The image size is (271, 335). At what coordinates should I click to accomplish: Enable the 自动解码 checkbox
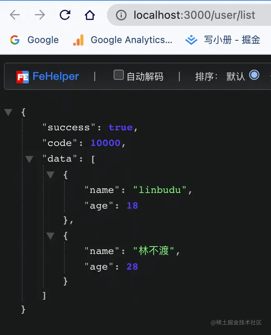119,75
